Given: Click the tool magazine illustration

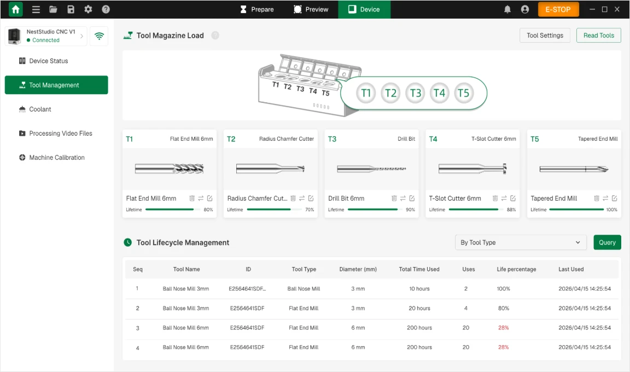Looking at the screenshot, I should pyautogui.click(x=310, y=85).
